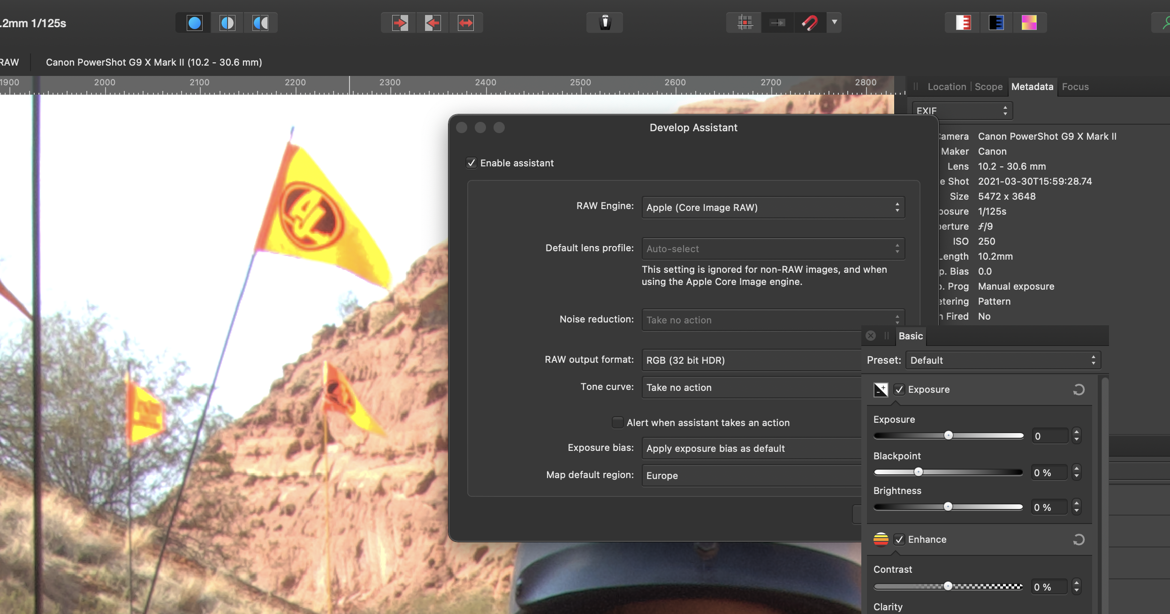Select the Metadata tab

pos(1032,87)
